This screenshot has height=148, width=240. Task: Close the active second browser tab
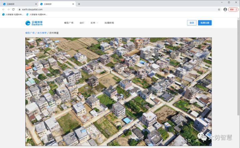(73, 4)
